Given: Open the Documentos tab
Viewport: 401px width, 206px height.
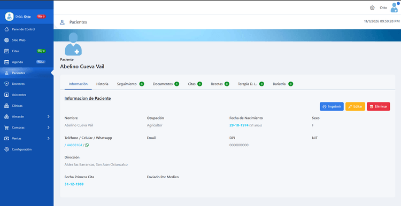Looking at the screenshot, I should [x=166, y=84].
